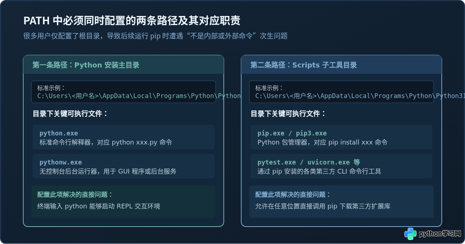Select the pip.exe / pip3.exe entry
This screenshot has width=465, height=244.
pyautogui.click(x=292, y=133)
